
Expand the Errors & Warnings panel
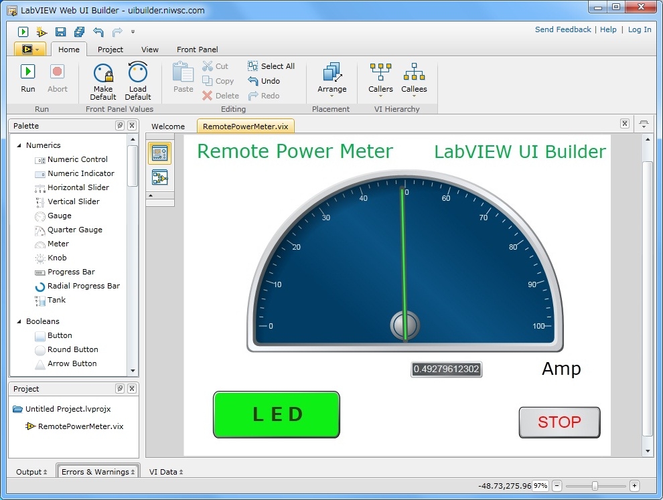[x=98, y=472]
